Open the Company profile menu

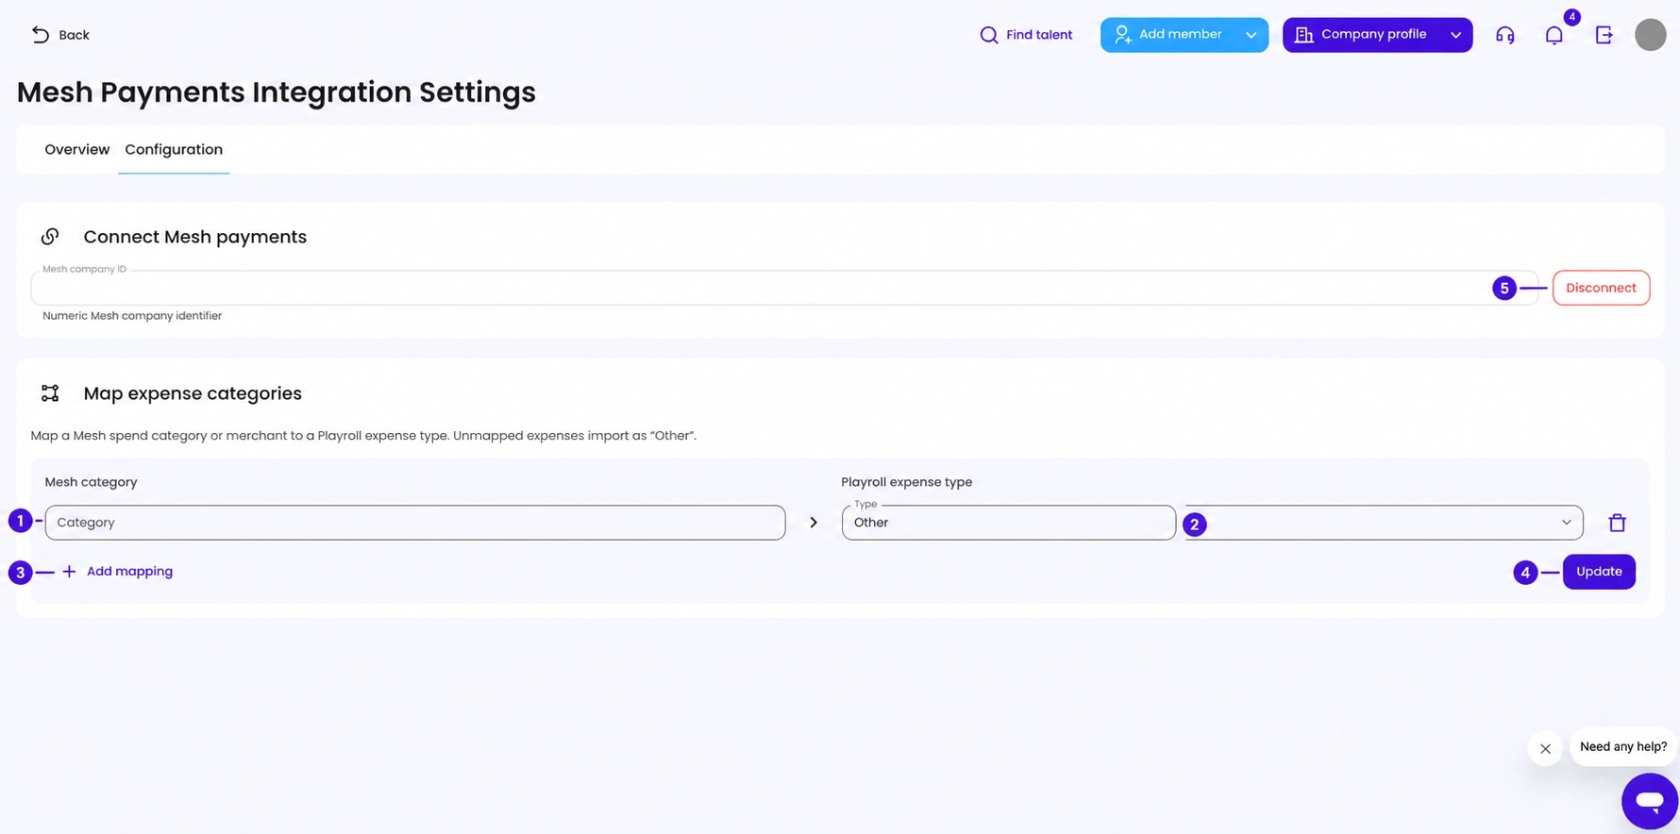click(x=1363, y=35)
